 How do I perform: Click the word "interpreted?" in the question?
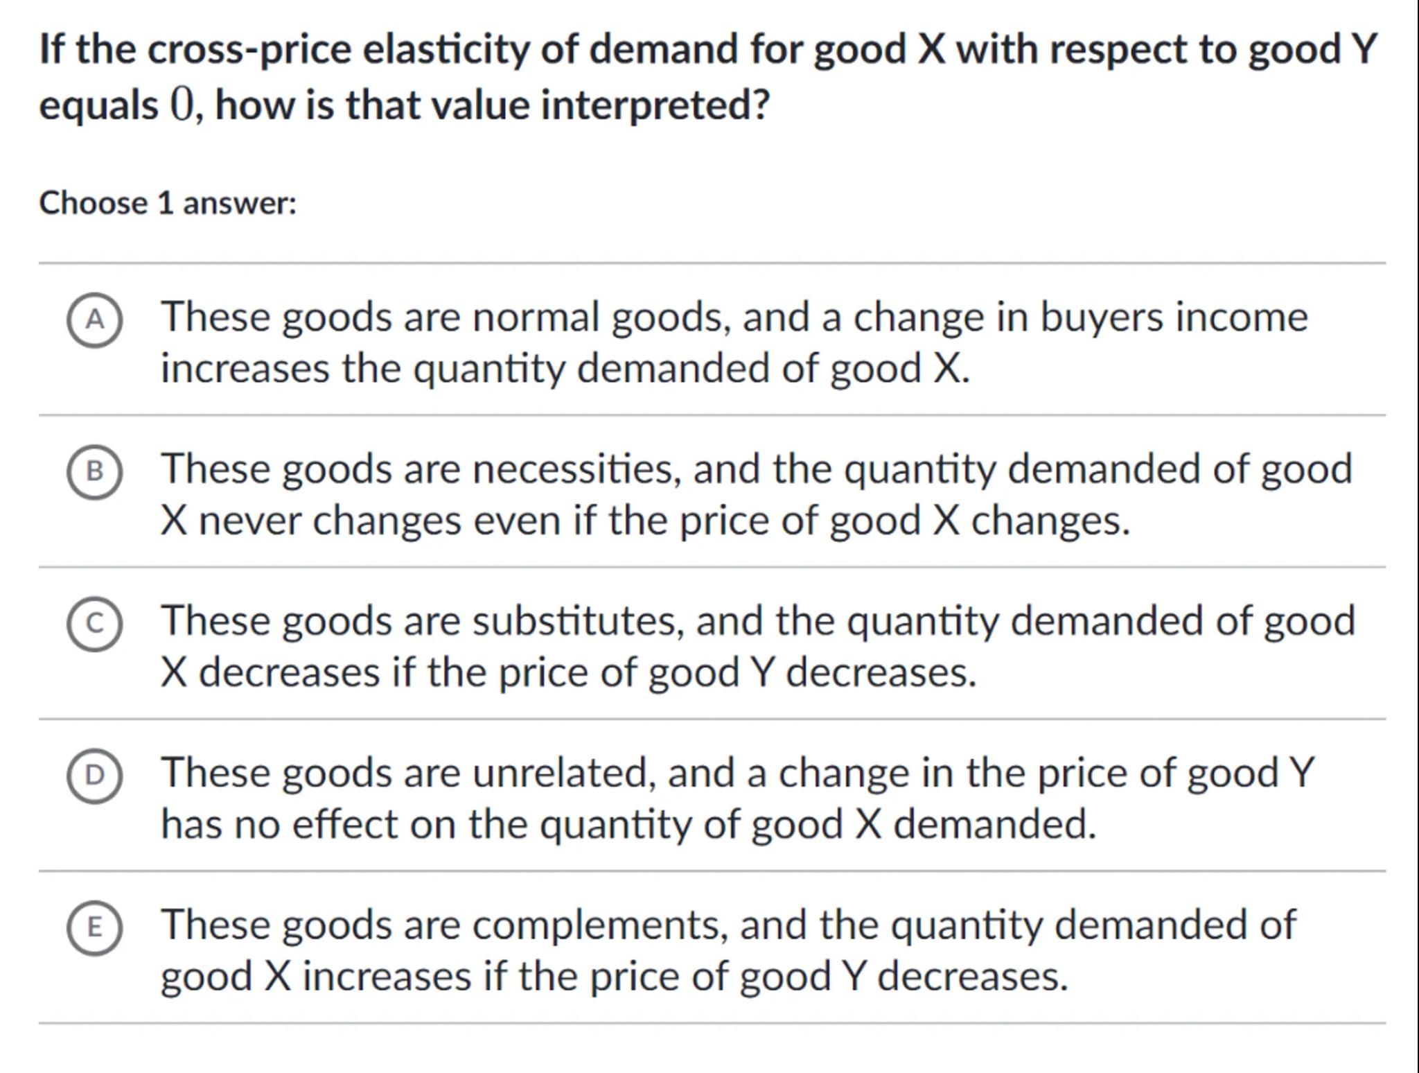point(655,105)
